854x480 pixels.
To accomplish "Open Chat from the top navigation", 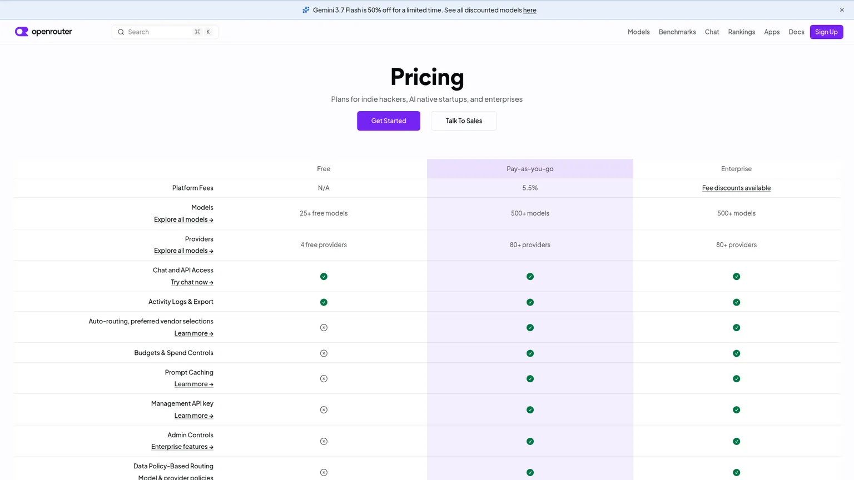I will point(712,32).
